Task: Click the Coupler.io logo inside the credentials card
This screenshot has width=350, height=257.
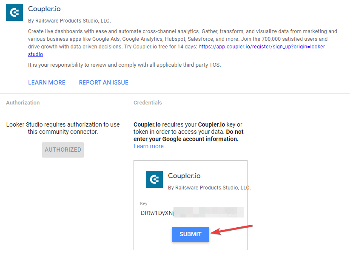Action: [x=154, y=179]
